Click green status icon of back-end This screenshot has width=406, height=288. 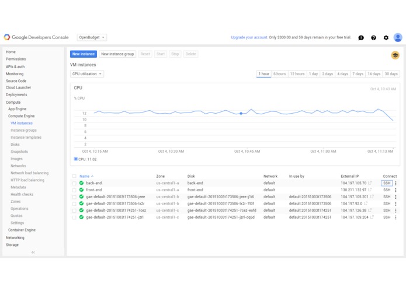pos(81,183)
